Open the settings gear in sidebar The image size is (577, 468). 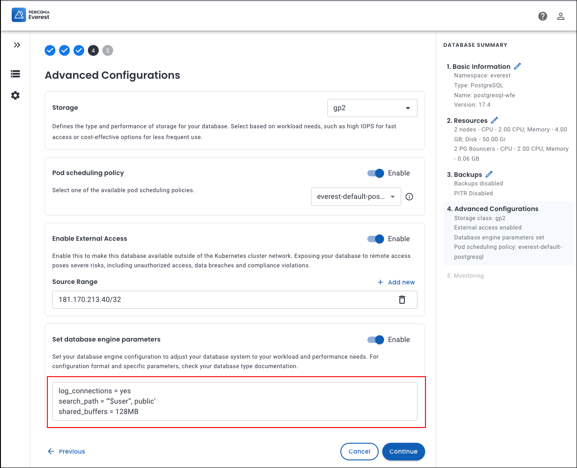(15, 95)
